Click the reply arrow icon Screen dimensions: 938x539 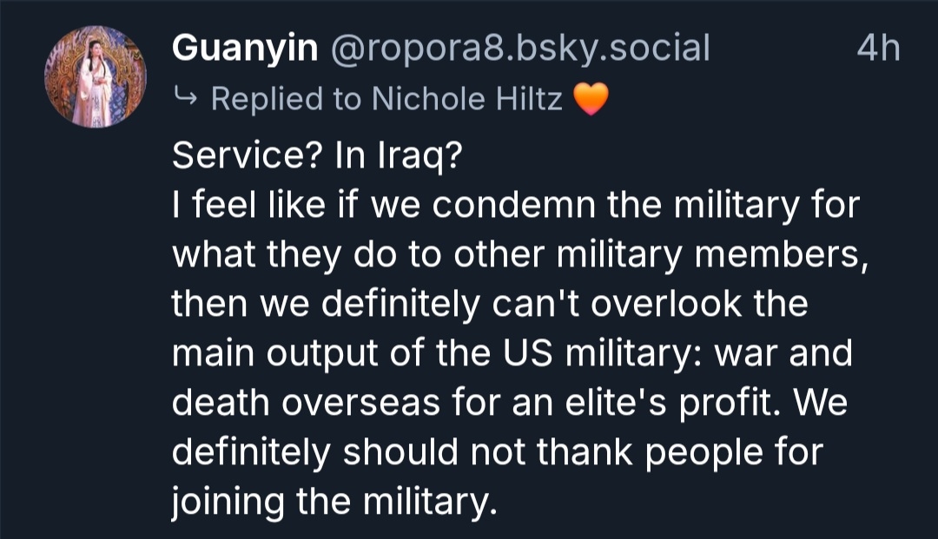184,100
